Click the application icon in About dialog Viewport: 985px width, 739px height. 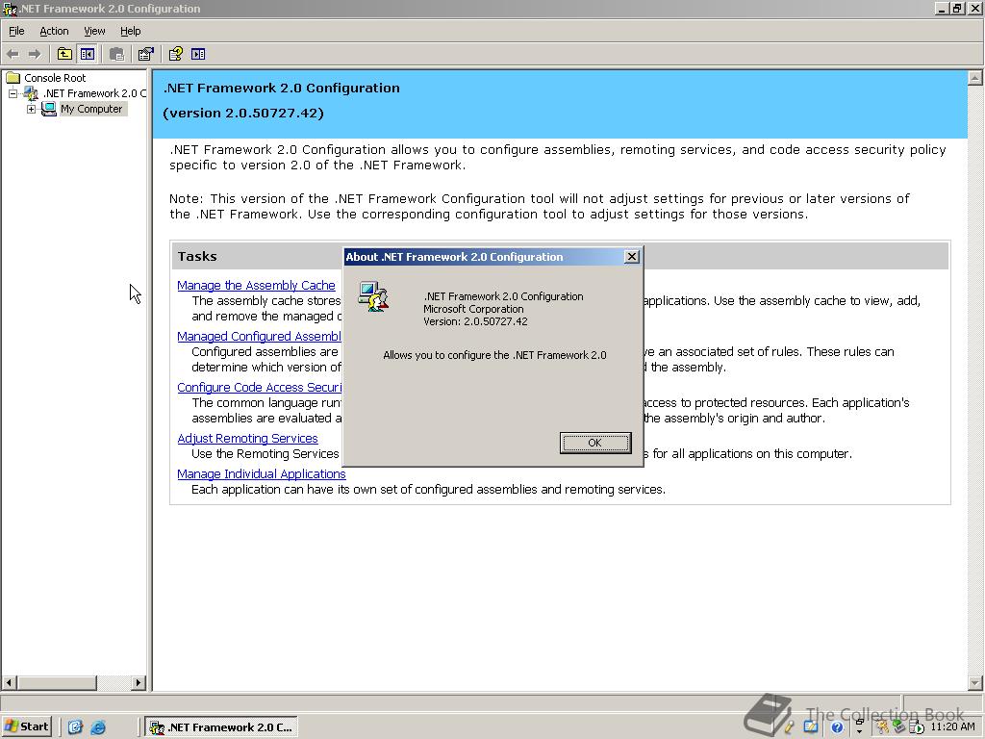coord(373,296)
